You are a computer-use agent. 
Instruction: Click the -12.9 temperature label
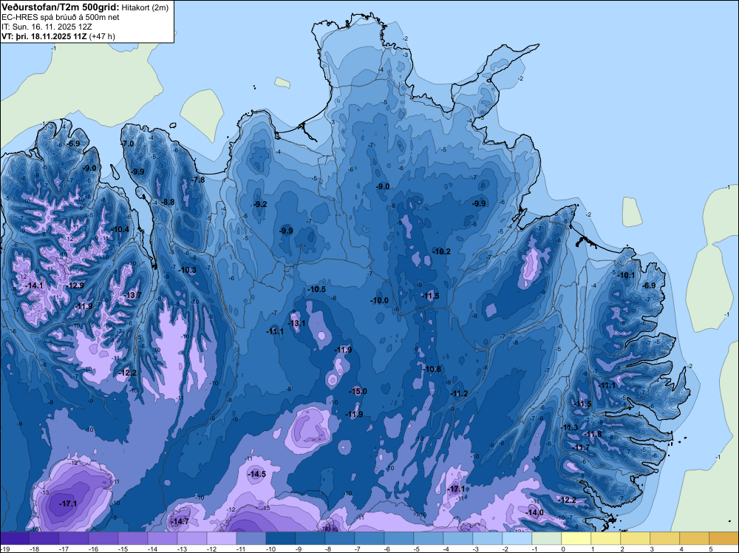point(75,285)
